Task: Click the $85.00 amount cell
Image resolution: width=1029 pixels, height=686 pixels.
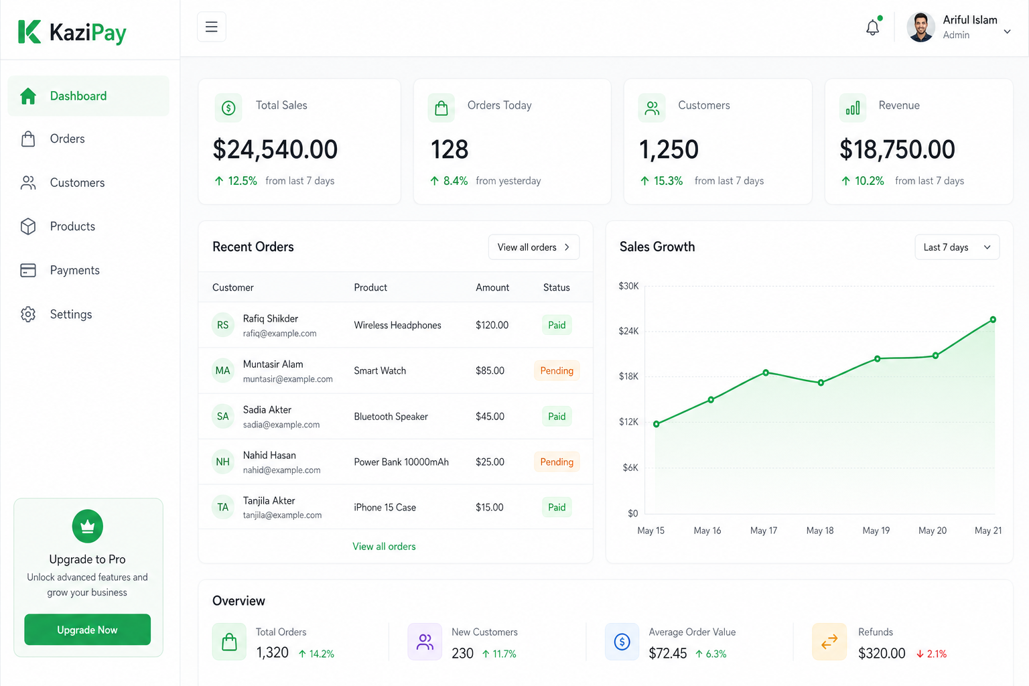Action: pyautogui.click(x=490, y=370)
